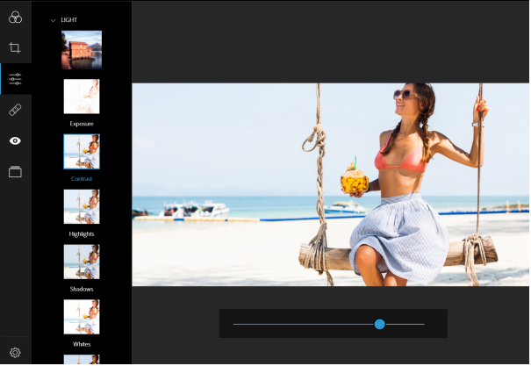Click the blue contrast slider handle
The height and width of the screenshot is (366, 531).
click(x=379, y=324)
